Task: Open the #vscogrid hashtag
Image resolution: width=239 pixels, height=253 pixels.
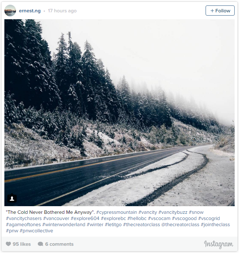Action: click(209, 218)
